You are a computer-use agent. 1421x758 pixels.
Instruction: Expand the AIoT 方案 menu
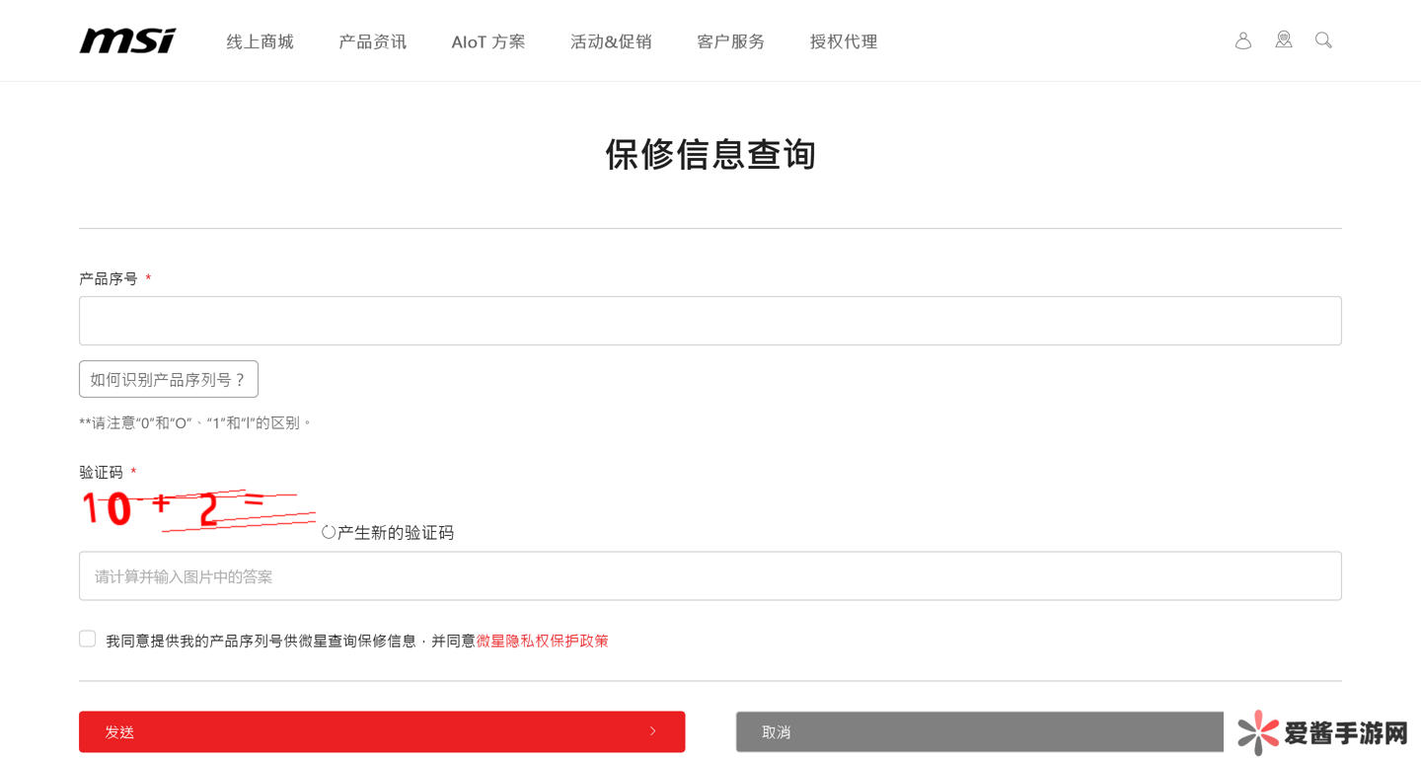point(487,41)
